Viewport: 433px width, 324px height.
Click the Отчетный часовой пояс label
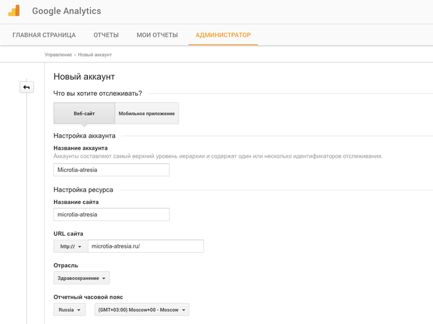[88, 297]
